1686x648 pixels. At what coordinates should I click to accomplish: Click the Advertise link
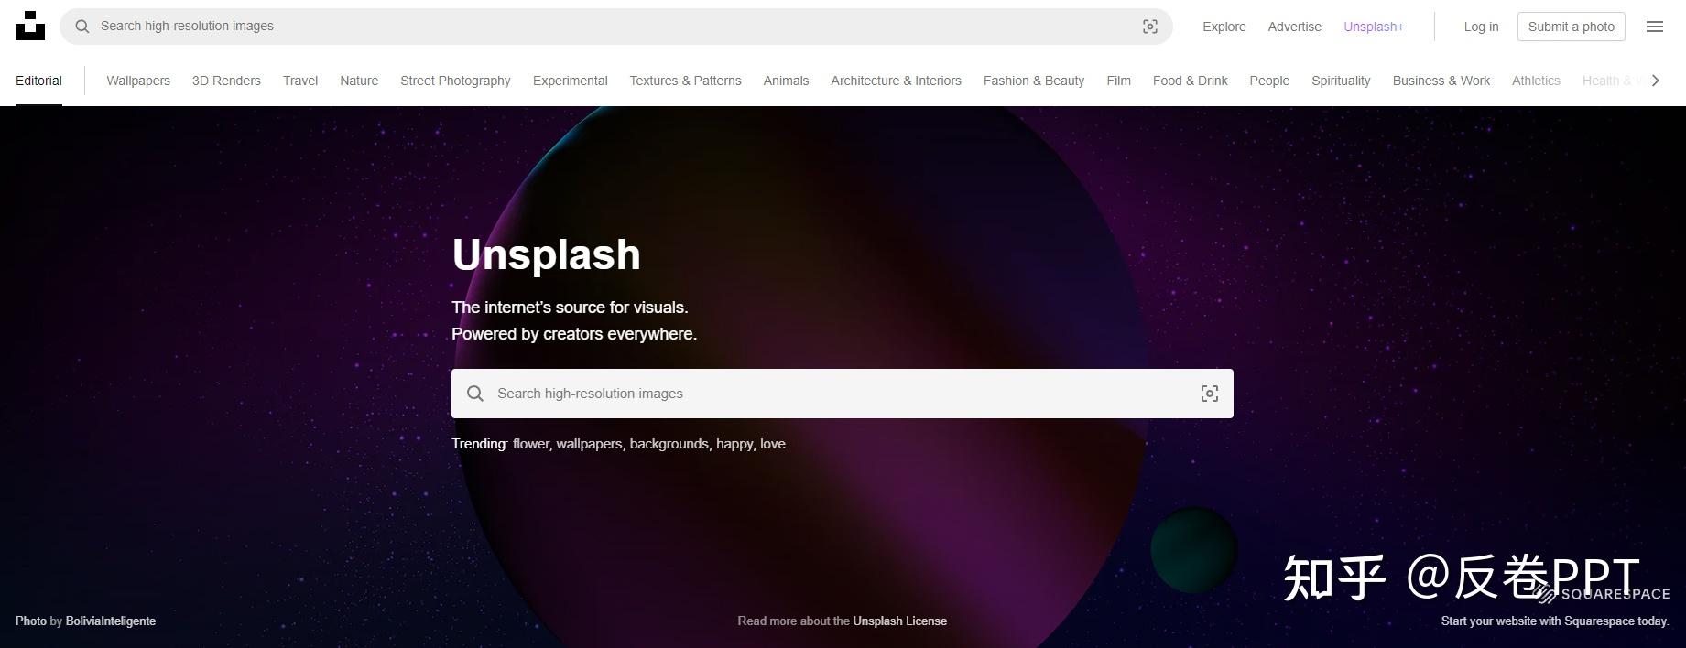[x=1294, y=27]
